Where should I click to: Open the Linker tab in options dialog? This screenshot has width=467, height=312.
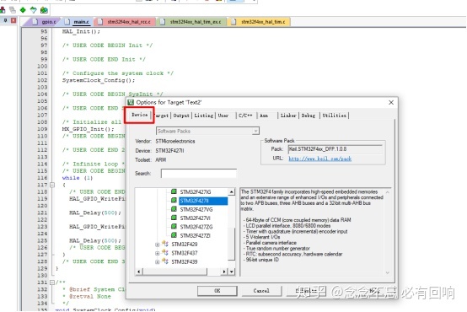(288, 116)
